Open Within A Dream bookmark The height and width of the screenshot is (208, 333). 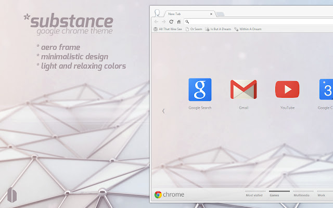pos(248,29)
